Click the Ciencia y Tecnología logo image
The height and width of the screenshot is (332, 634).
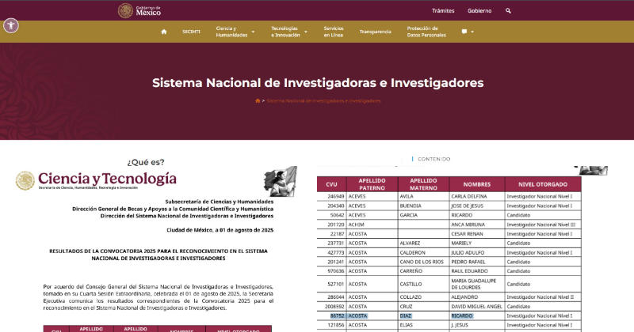96,180
